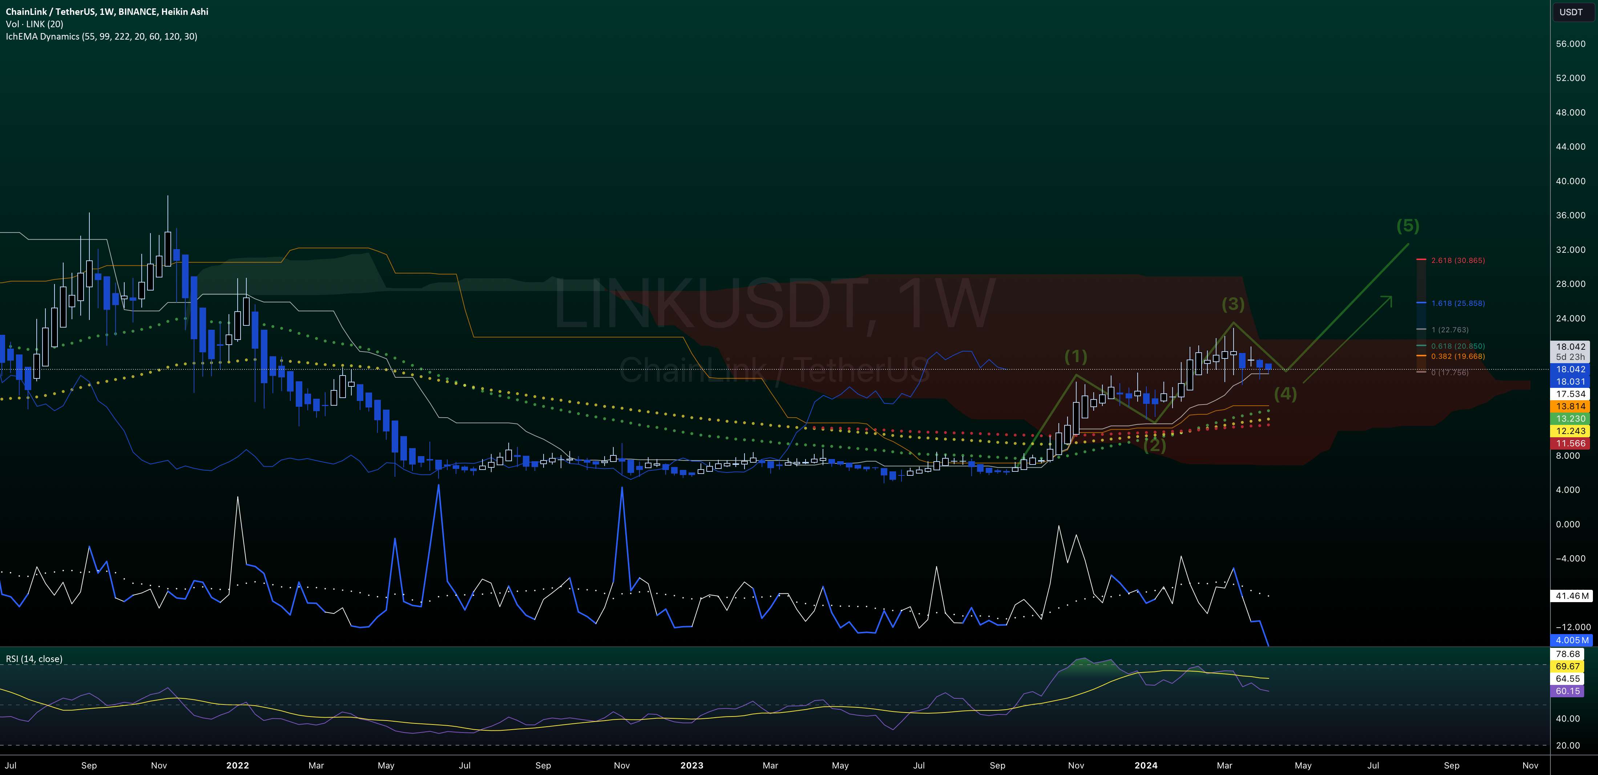
Task: Click the 56.000 price scale label
Action: tap(1571, 44)
